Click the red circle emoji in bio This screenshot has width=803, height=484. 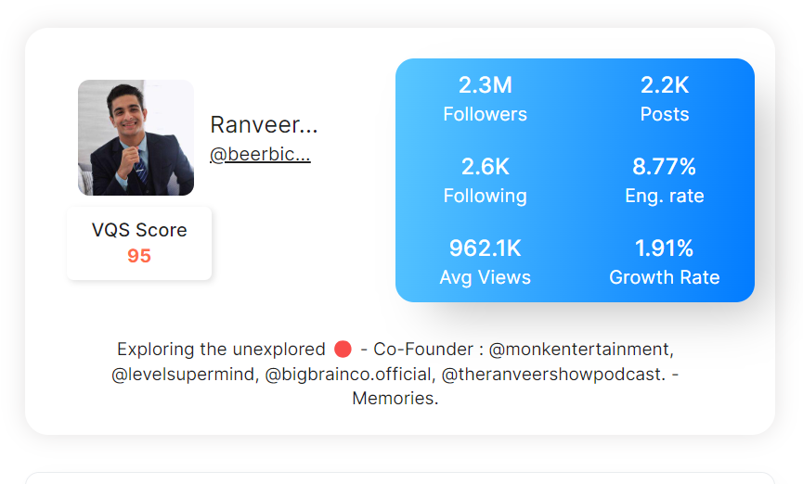point(343,349)
